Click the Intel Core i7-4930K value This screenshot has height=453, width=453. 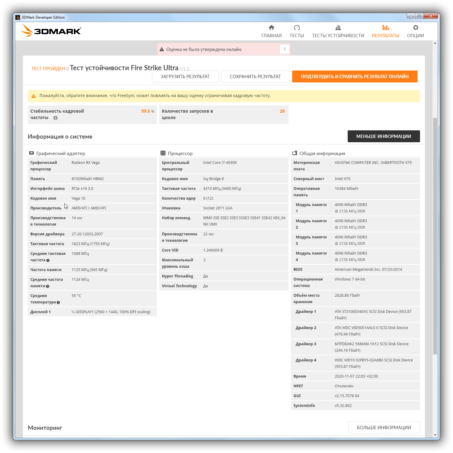click(220, 163)
